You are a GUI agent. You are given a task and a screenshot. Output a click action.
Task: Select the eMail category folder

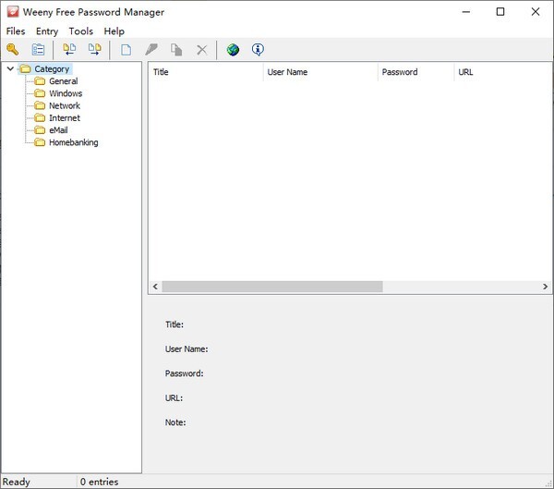click(58, 130)
